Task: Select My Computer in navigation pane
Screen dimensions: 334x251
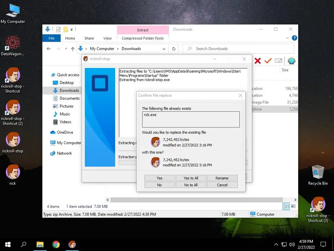Action: click(x=66, y=143)
